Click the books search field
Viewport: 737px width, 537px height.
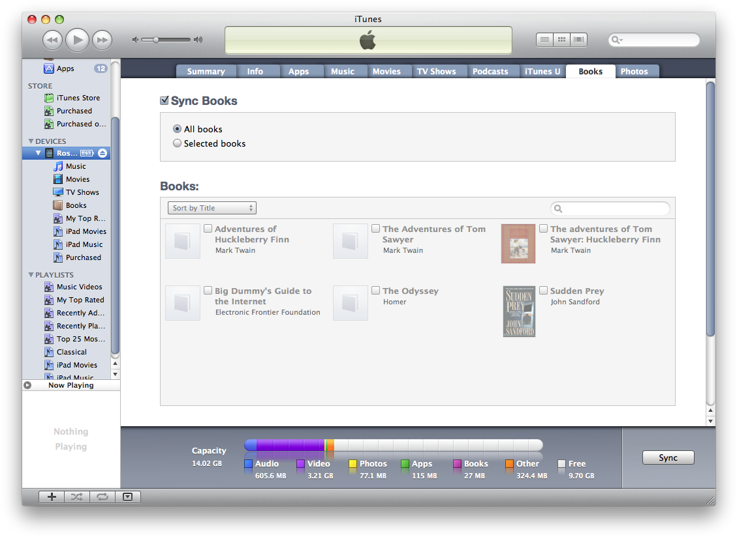pyautogui.click(x=610, y=209)
